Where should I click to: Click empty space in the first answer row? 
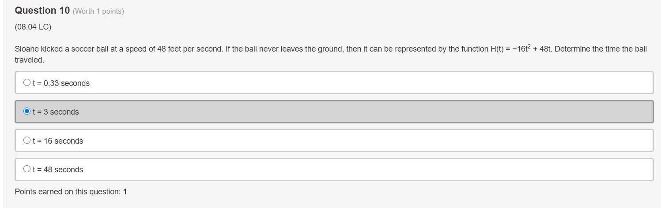(353, 83)
